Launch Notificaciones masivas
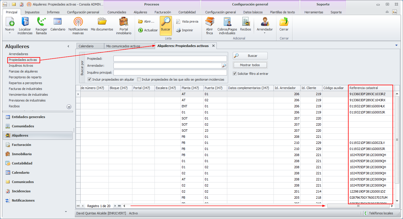This screenshot has width=403, height=219. pyautogui.click(x=78, y=22)
